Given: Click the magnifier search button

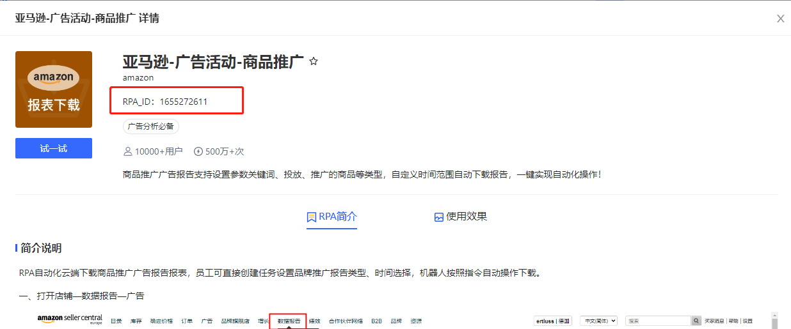Looking at the screenshot, I should 696,321.
